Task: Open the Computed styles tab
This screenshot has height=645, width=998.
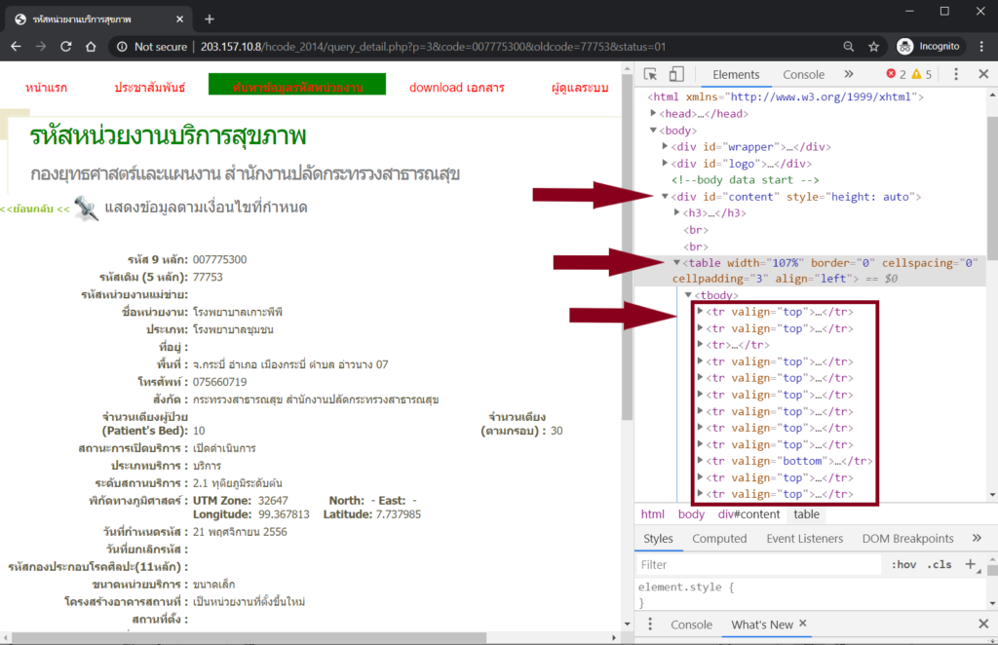Action: click(719, 539)
